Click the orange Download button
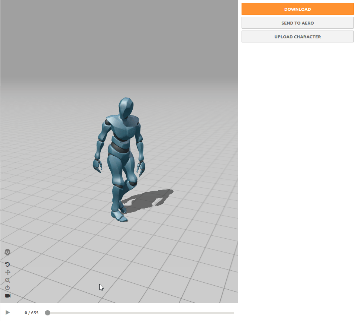 pos(297,9)
